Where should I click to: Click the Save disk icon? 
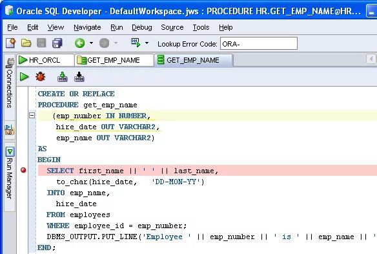coord(41,43)
